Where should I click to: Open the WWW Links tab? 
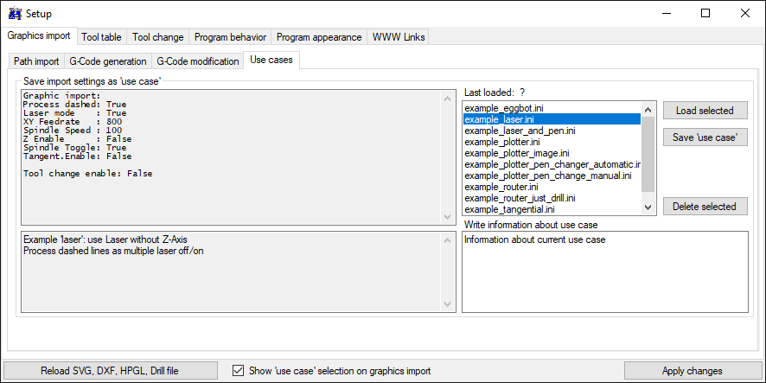[x=398, y=37]
